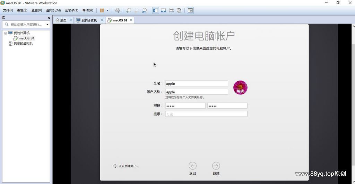Enter full screen mode icon

(171, 10)
